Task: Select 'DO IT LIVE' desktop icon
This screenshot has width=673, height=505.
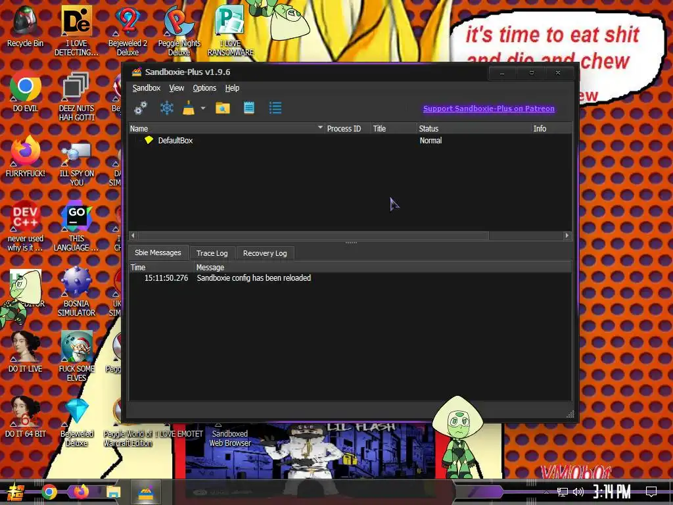Action: point(26,351)
